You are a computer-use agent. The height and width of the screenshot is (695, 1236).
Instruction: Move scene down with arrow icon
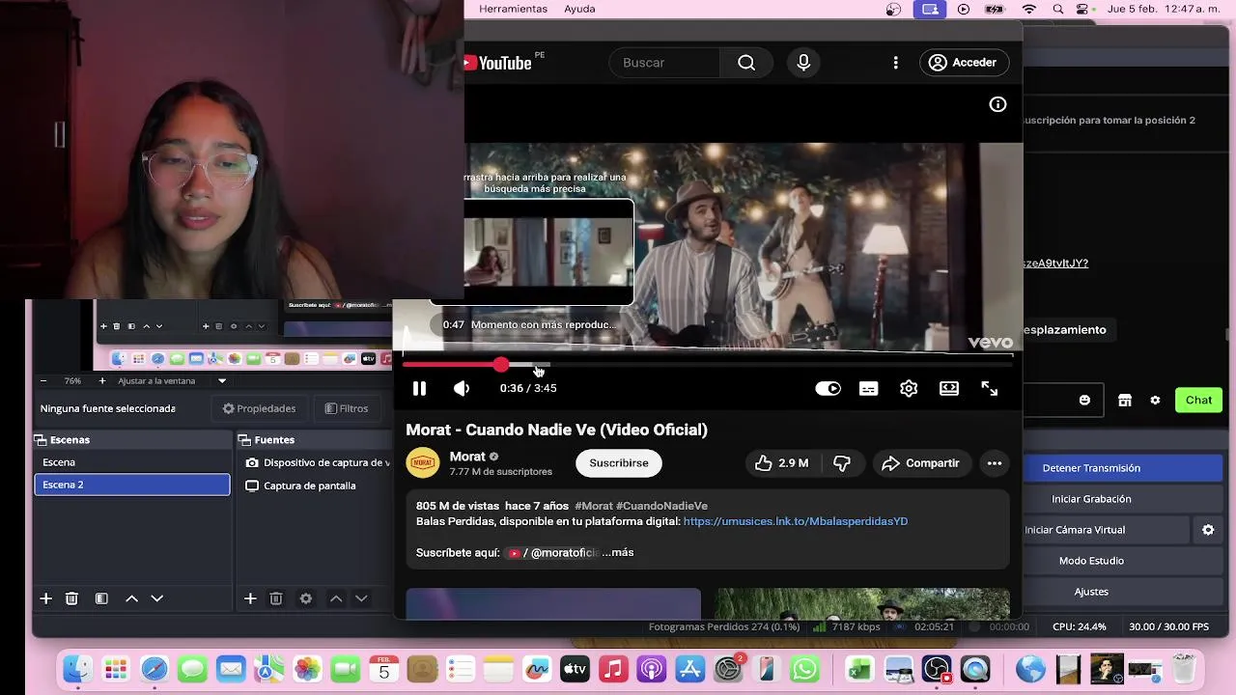[157, 598]
